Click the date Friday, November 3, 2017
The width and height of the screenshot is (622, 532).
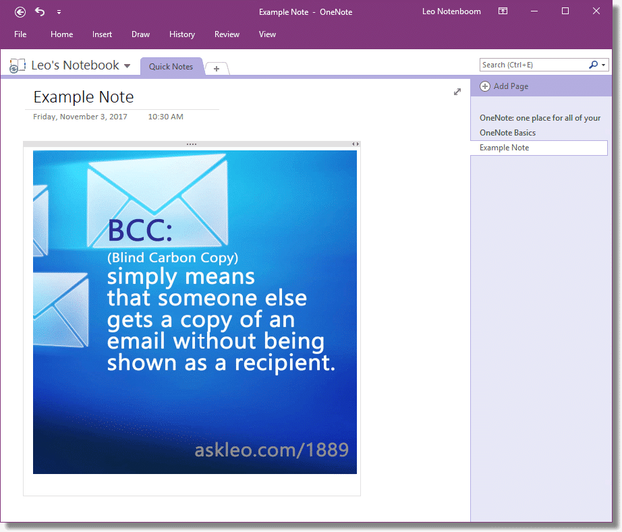coord(80,117)
